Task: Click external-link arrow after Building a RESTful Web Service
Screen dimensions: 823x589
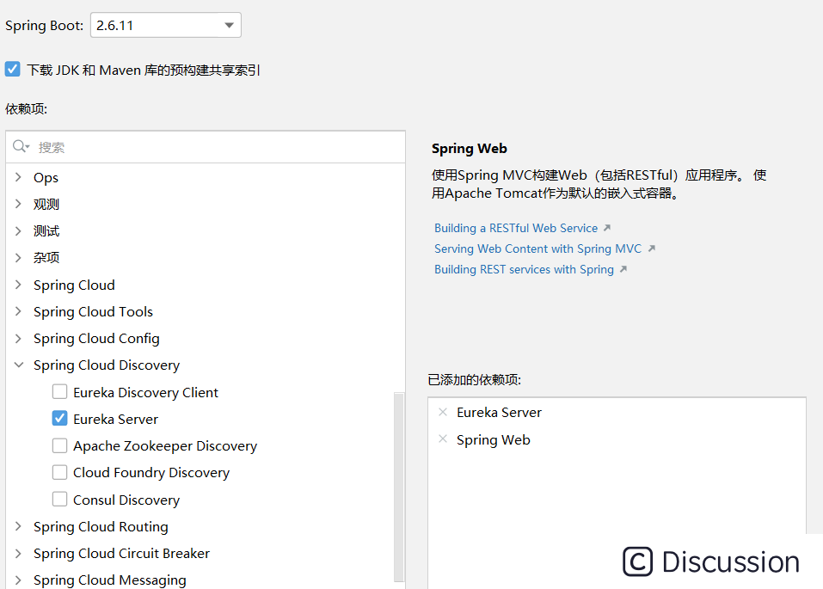Action: click(605, 227)
